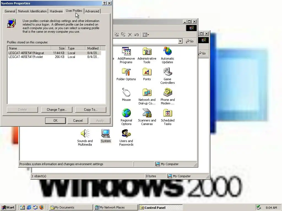Screen dimensions: 282x211
Task: Click Go button in Control Panel window
Action: click(x=189, y=41)
